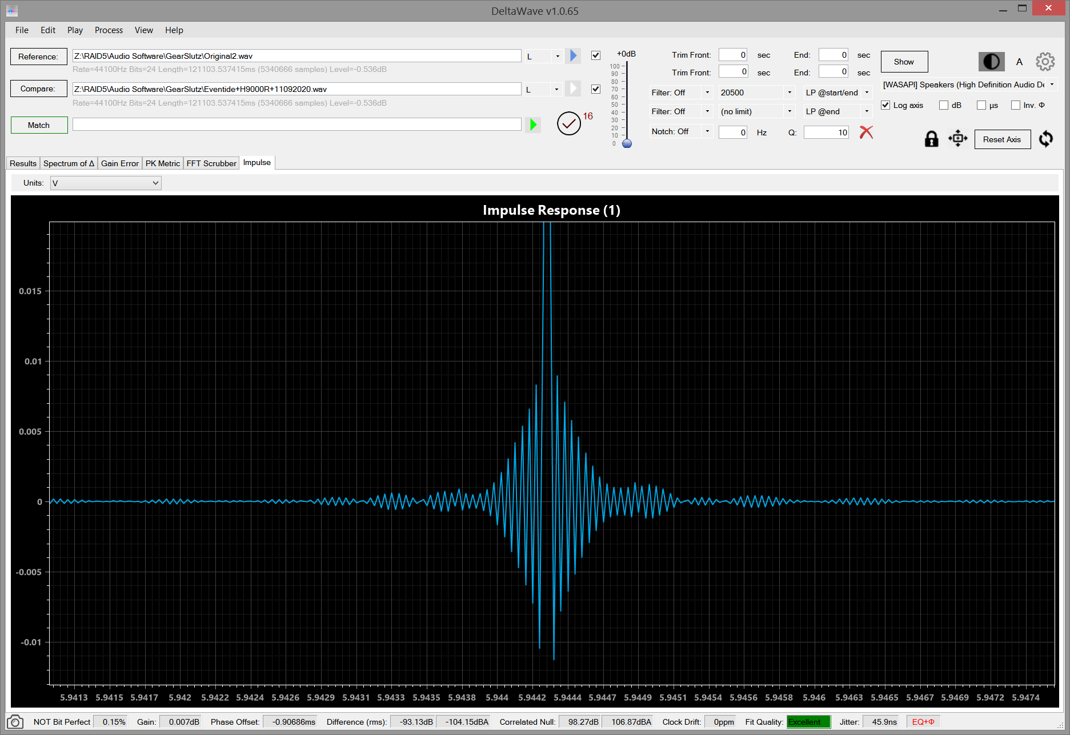Image resolution: width=1070 pixels, height=735 pixels.
Task: Open settings with the gear icon
Action: (x=1045, y=62)
